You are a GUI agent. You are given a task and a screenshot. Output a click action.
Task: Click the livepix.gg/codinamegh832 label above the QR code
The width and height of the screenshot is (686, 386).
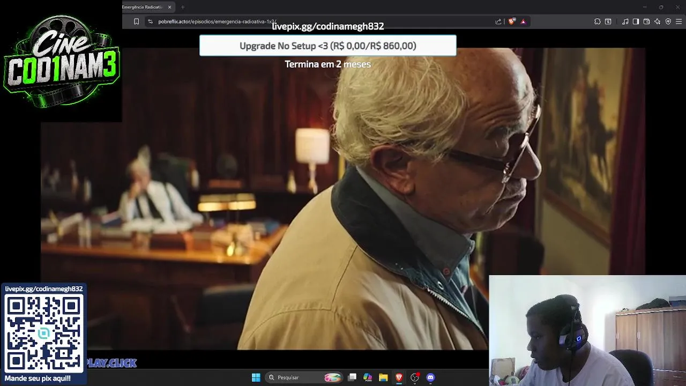44,289
